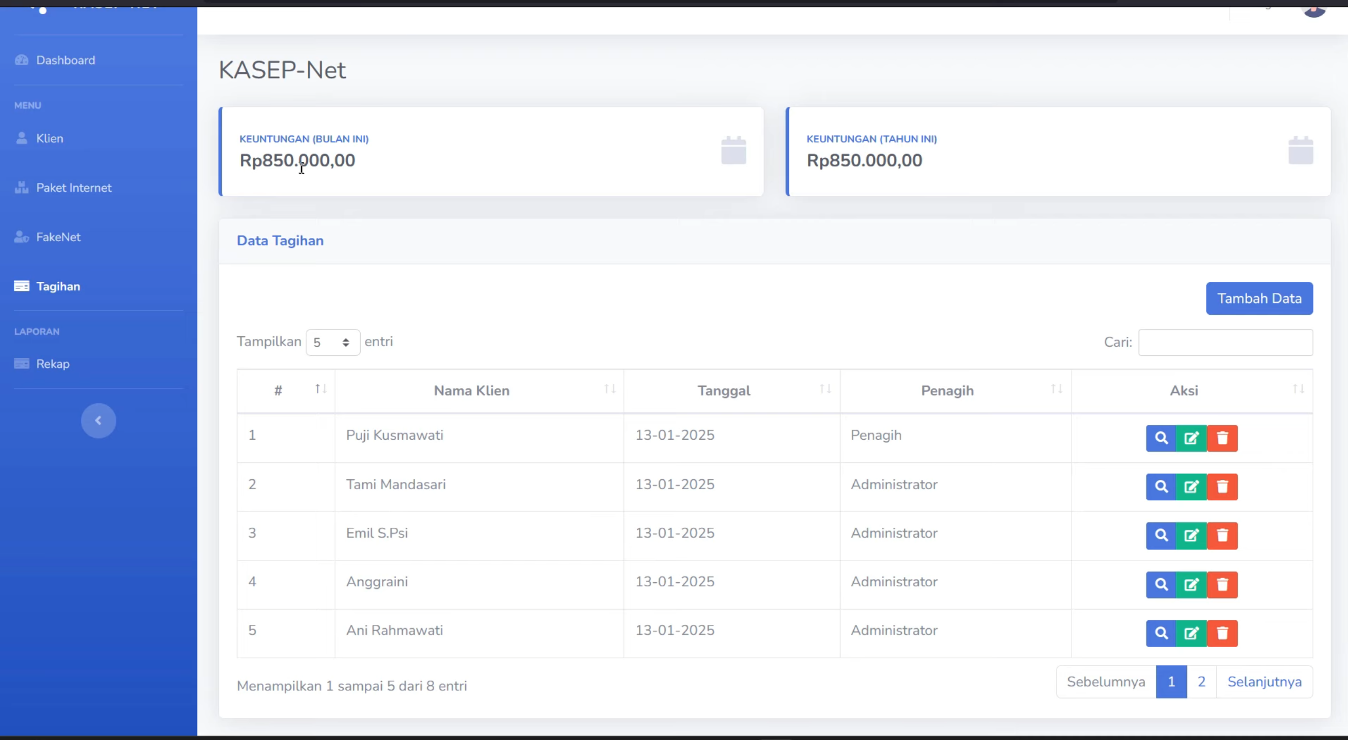Screen dimensions: 1348x740
Task: View details for Emil S.Psi's bill
Action: [1161, 536]
